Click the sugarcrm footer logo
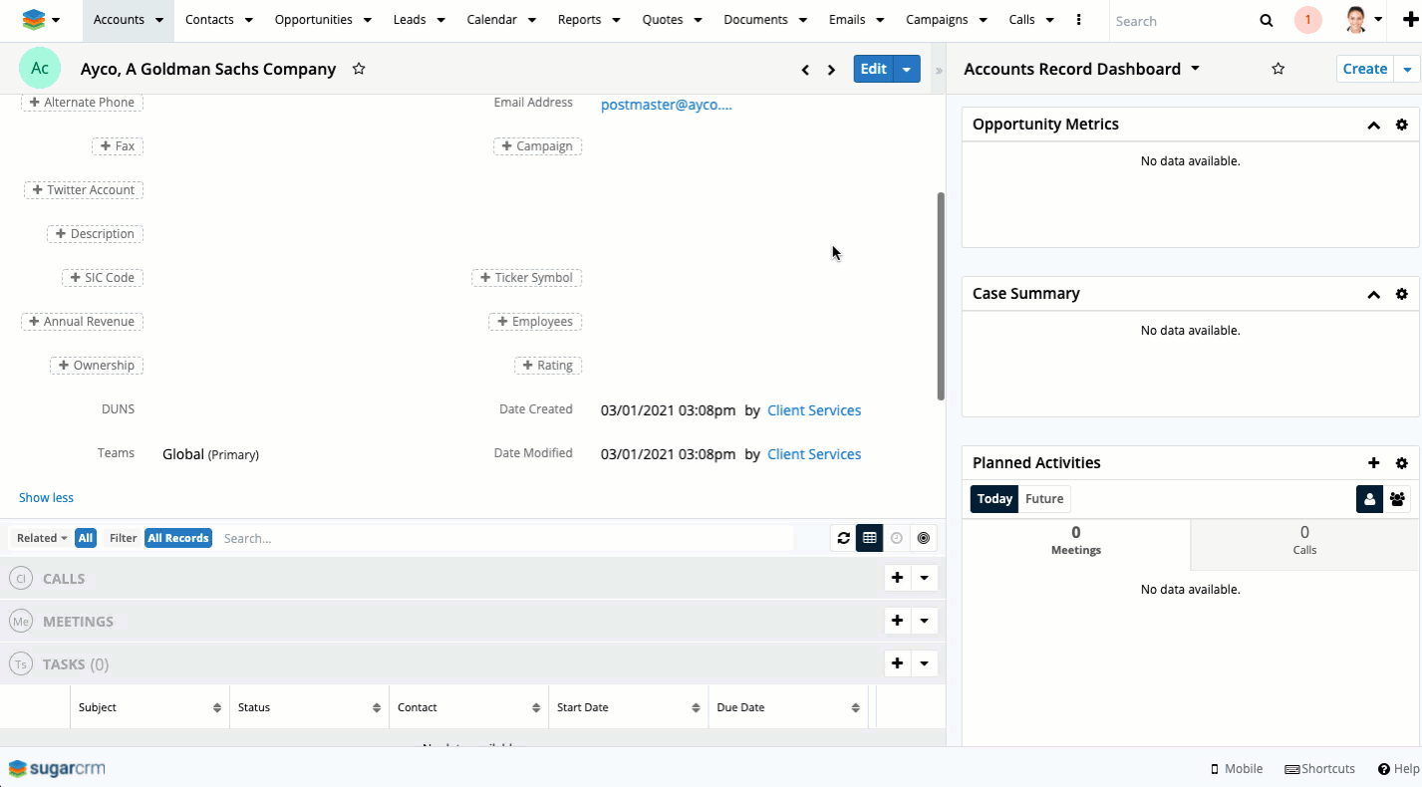The width and height of the screenshot is (1422, 787). (x=57, y=768)
